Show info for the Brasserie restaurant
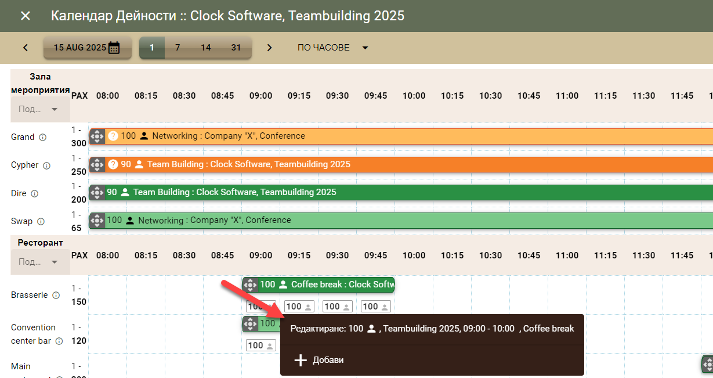Image resolution: width=713 pixels, height=378 pixels. tap(56, 296)
